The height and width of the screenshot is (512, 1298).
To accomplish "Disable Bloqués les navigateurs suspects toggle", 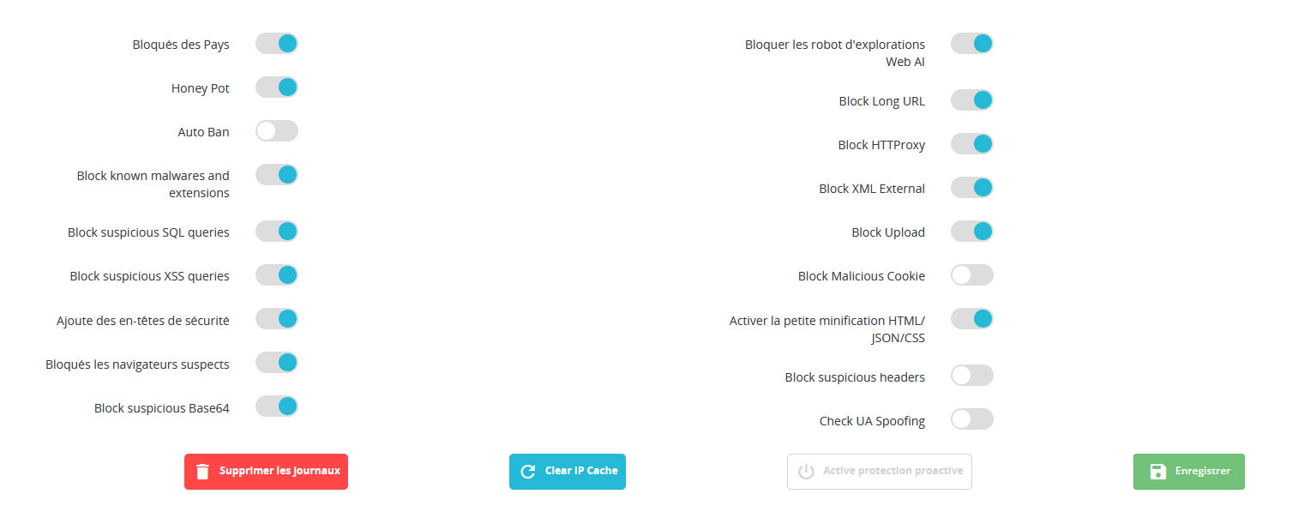I will tap(277, 363).
